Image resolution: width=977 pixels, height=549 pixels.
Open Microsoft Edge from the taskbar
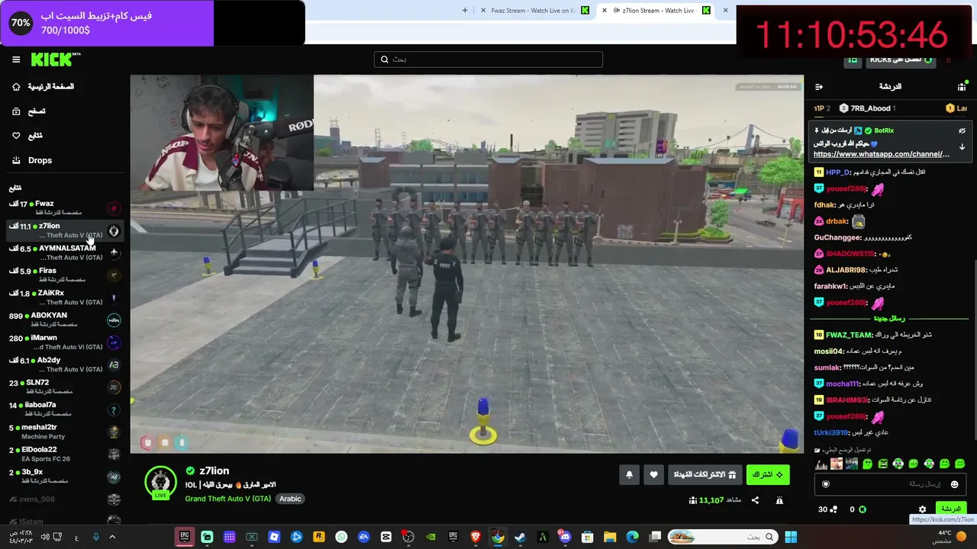click(633, 537)
